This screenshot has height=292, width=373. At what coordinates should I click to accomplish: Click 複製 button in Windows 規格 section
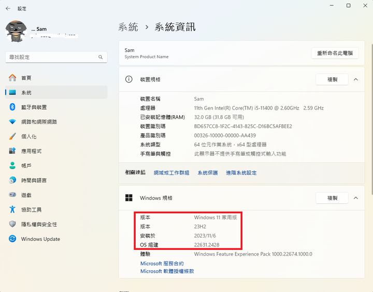pos(332,198)
